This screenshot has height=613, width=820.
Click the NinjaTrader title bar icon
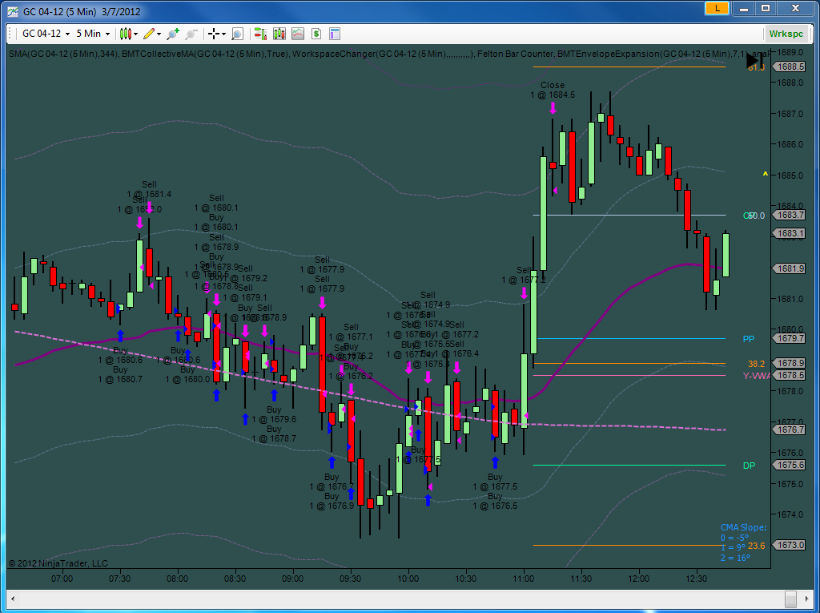[13, 11]
